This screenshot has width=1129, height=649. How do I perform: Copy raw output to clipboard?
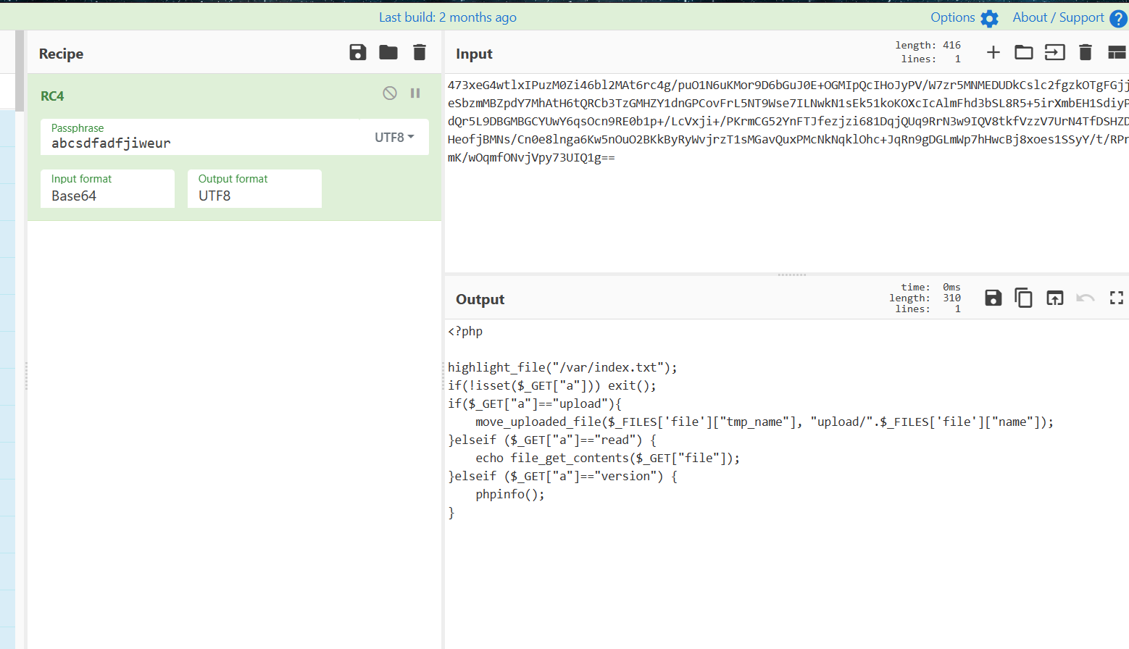[1024, 298]
